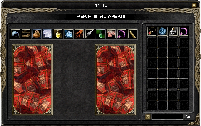The image size is (201, 126).
Task: Click the red gem necklace in inventory
Action: pos(152,31)
